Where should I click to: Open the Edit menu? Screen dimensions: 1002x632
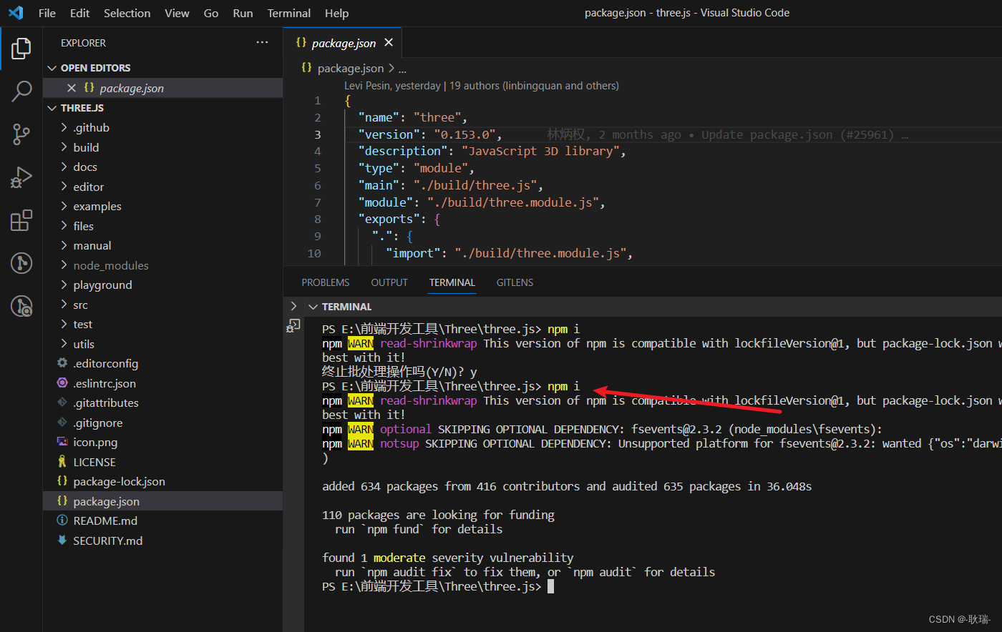(79, 13)
